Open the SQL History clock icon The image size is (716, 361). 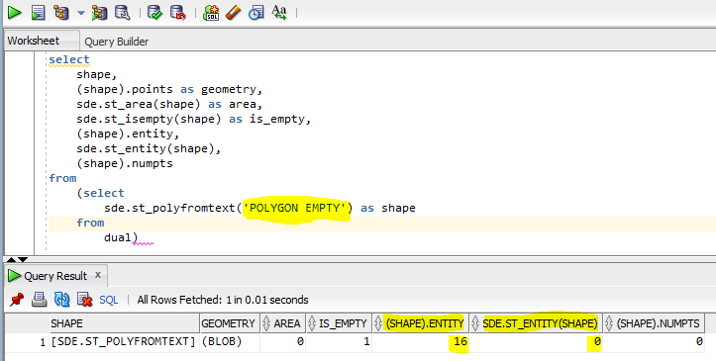(x=256, y=12)
